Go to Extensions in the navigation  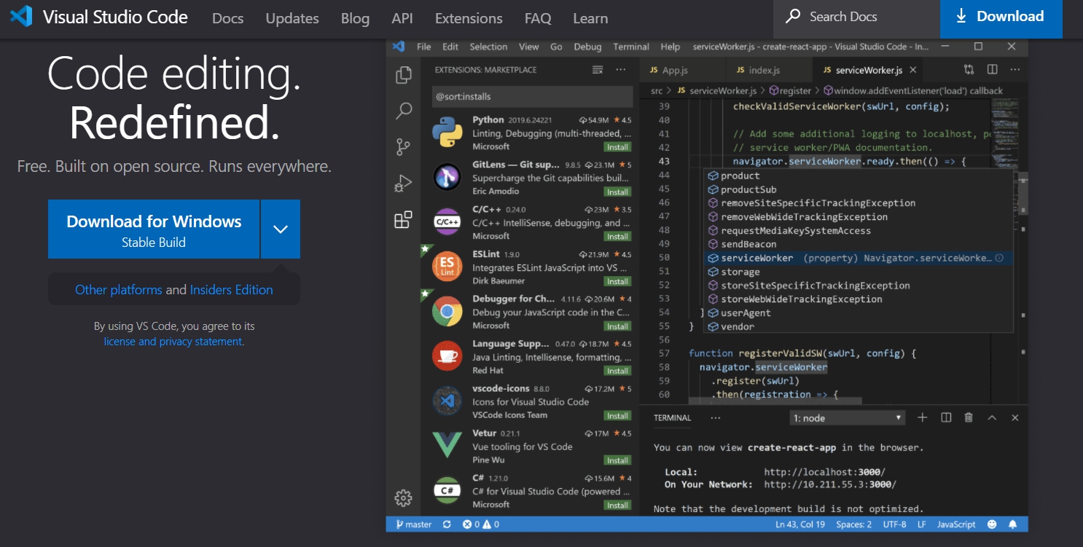469,18
